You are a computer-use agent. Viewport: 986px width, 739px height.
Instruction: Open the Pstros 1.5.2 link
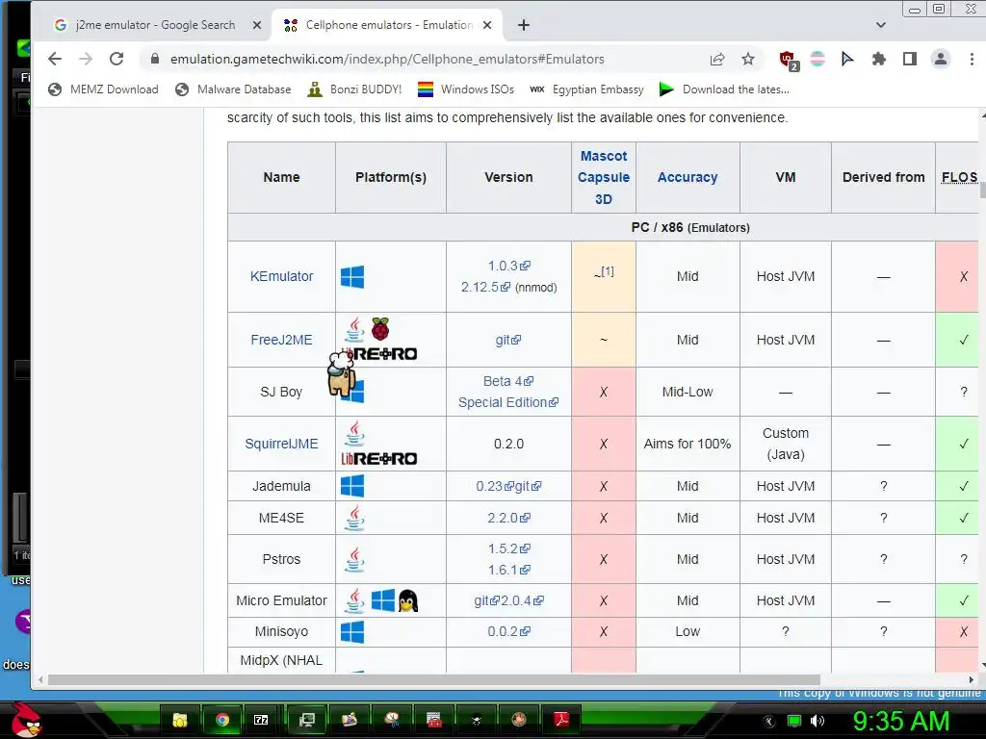pos(508,548)
